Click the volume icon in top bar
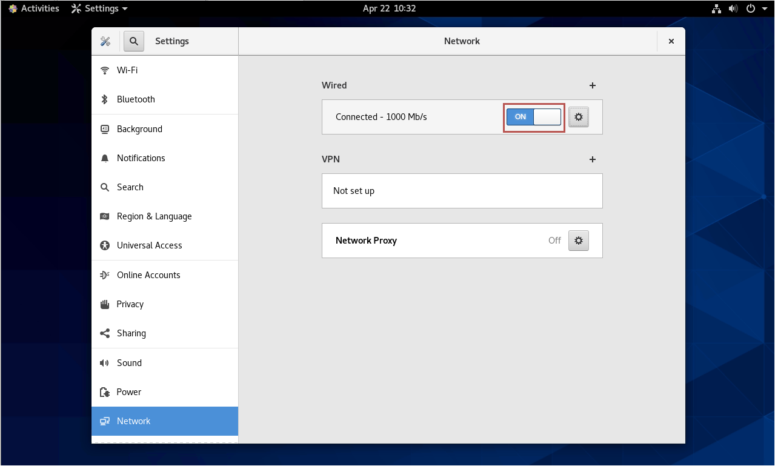The image size is (775, 466). 733,8
